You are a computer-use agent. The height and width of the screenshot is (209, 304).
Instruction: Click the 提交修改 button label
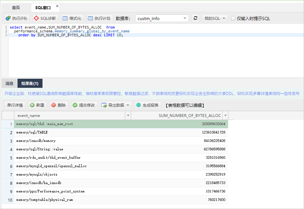click(87, 105)
